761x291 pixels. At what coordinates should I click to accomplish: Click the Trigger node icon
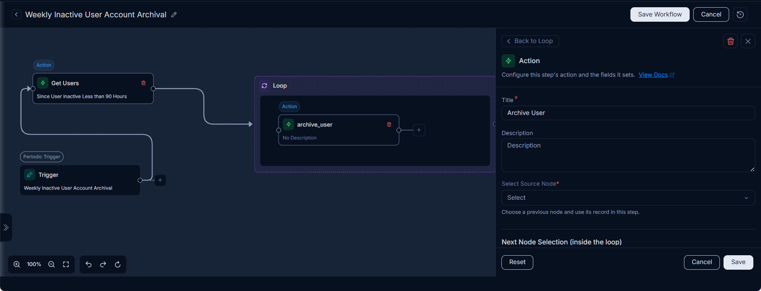(x=30, y=174)
